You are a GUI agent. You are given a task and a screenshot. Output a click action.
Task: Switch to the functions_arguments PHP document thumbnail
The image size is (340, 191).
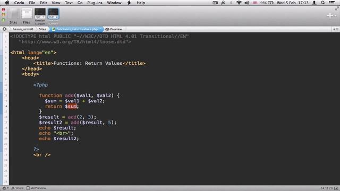(40, 14)
